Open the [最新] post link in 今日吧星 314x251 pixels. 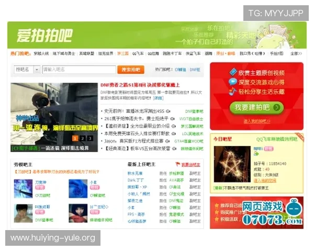coord(241,188)
